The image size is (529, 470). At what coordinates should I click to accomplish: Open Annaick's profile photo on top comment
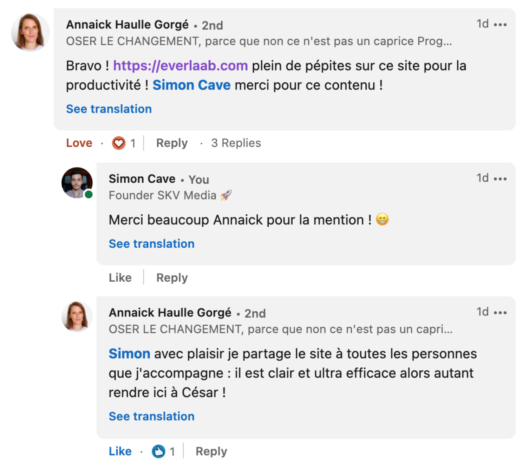30,32
